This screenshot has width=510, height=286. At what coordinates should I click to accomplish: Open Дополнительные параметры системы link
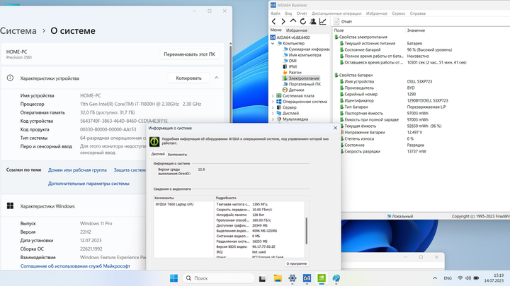point(89,184)
